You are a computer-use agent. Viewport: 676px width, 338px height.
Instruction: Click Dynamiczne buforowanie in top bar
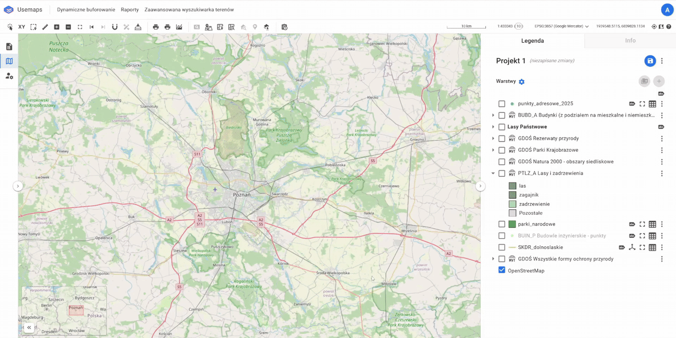tap(86, 9)
